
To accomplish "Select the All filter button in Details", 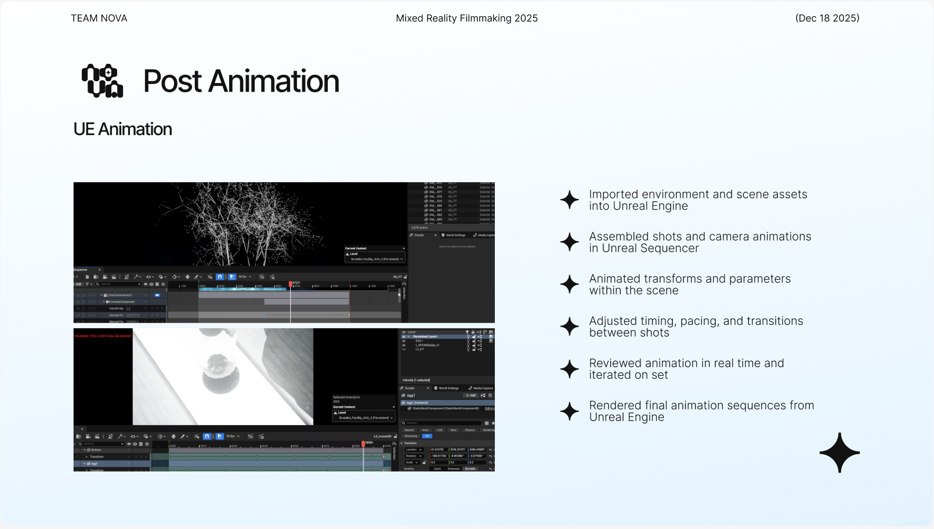I will coord(427,436).
